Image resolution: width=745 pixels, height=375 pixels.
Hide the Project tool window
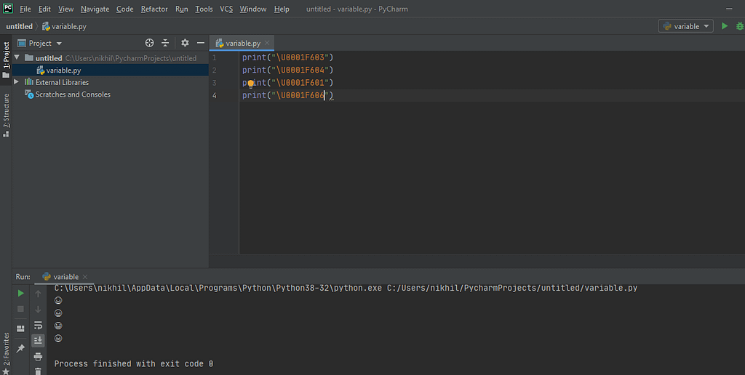[201, 43]
